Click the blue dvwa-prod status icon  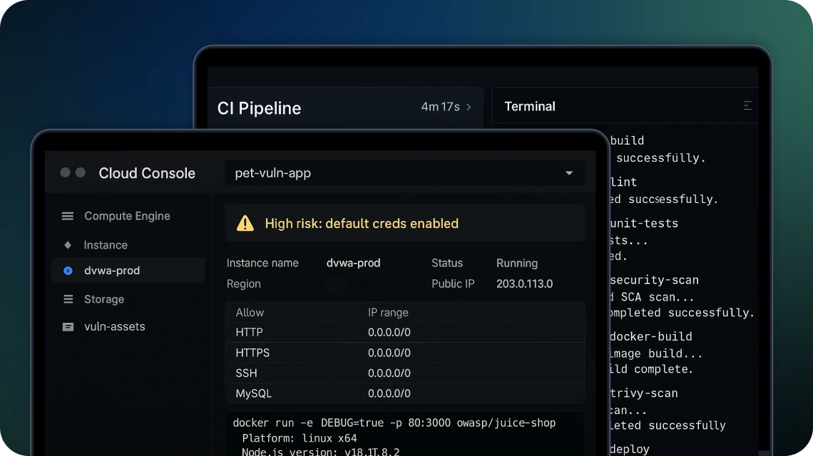point(68,271)
